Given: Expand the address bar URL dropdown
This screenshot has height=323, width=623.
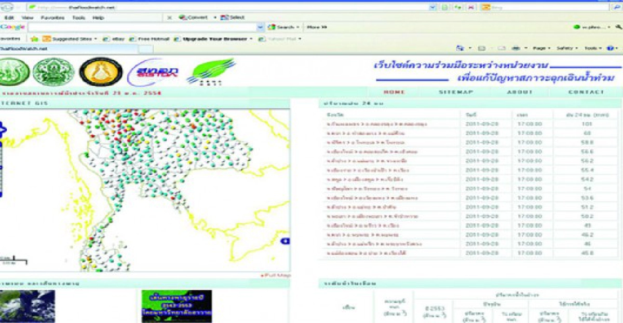Looking at the screenshot, I should click(x=432, y=7).
